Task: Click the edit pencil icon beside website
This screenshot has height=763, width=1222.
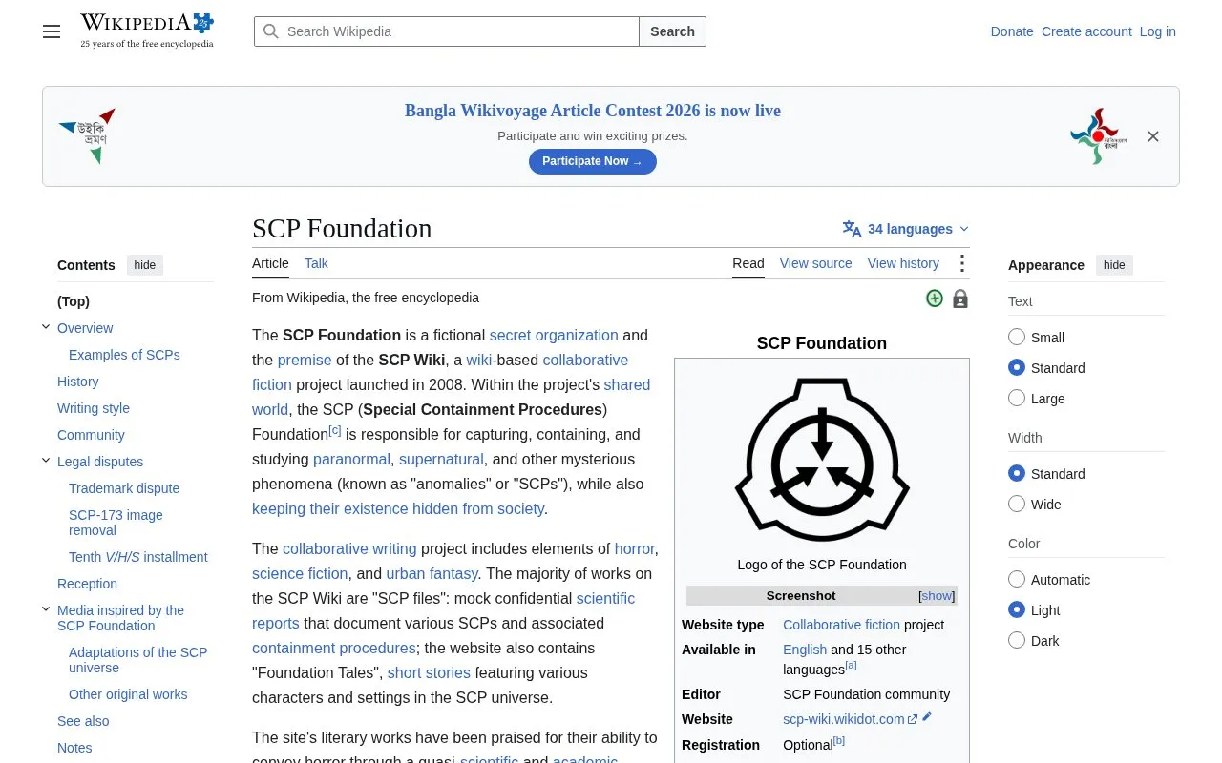Action: tap(927, 717)
